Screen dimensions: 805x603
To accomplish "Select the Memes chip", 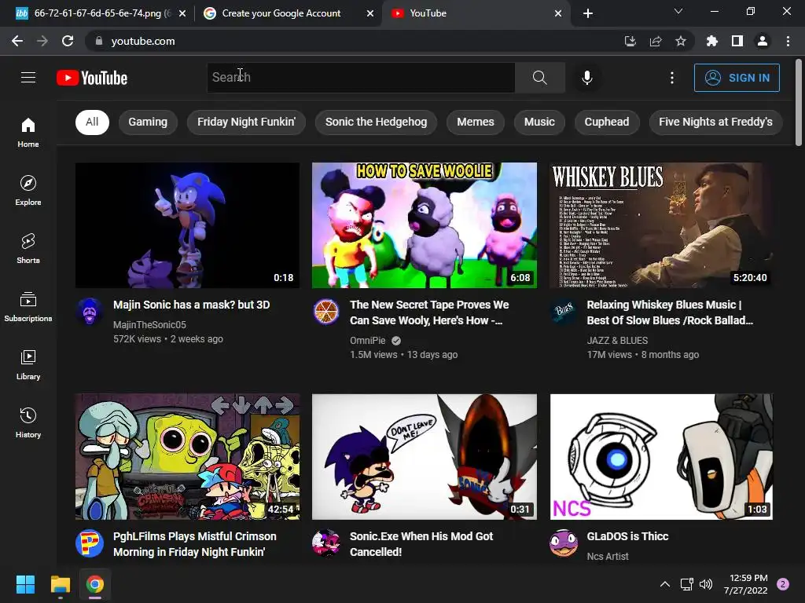I will (x=476, y=122).
